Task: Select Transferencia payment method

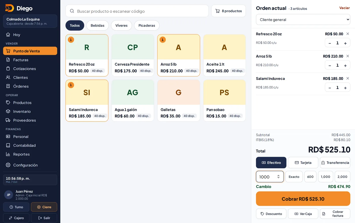Action: click(x=335, y=163)
